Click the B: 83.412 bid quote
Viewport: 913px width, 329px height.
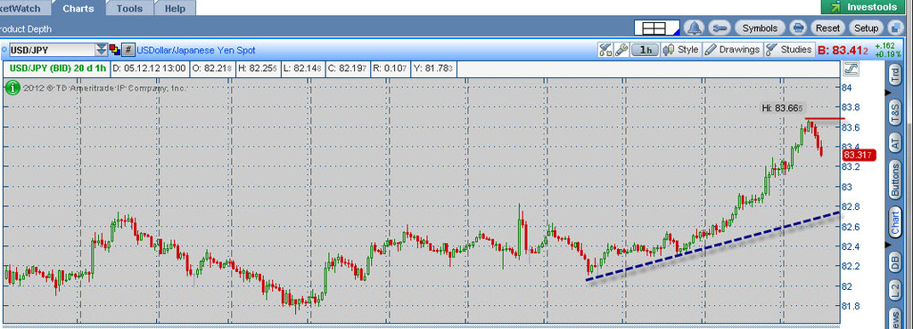click(843, 51)
